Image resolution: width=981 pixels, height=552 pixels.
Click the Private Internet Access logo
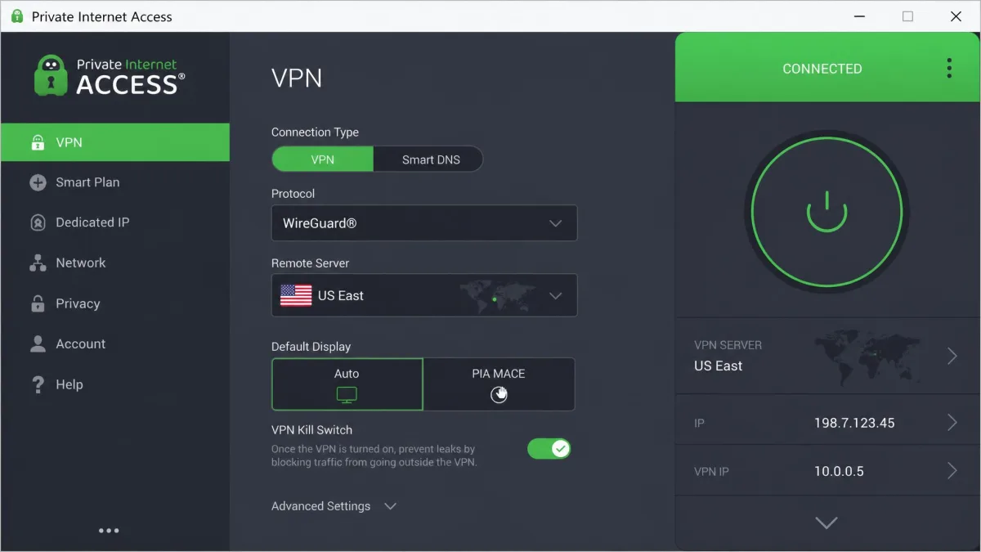(110, 75)
